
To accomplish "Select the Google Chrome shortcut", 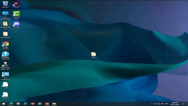I will pos(5,45).
